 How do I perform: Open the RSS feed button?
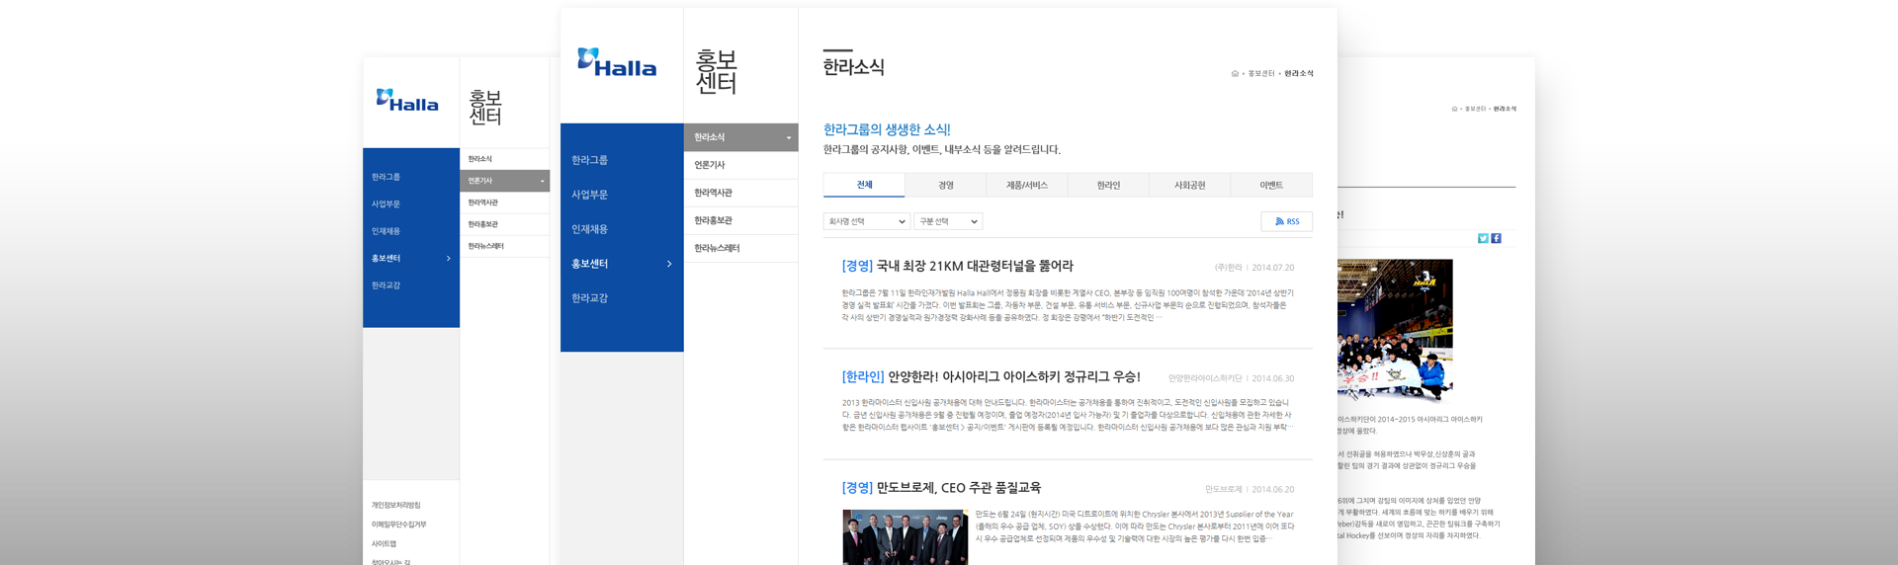click(1287, 221)
